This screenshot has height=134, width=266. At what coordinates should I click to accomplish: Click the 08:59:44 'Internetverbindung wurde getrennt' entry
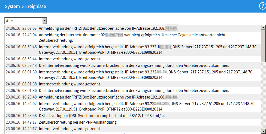(70, 59)
